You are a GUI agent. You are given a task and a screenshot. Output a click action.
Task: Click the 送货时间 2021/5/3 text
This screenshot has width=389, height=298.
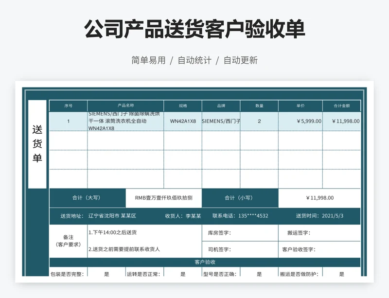click(319, 216)
